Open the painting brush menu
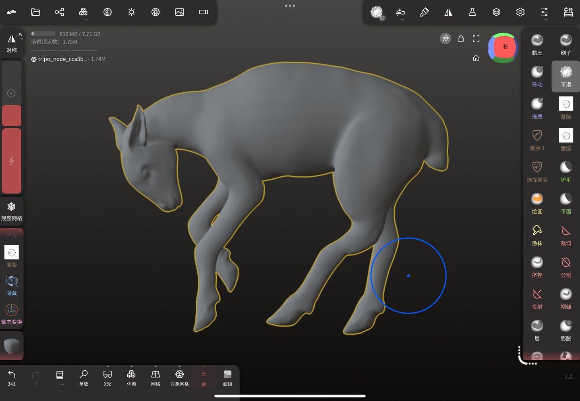Screen dimensions: 580x401 [424, 12]
